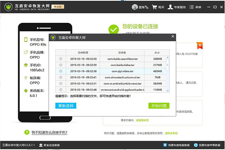Click the Android shield logo in title bar

pos(8,7)
